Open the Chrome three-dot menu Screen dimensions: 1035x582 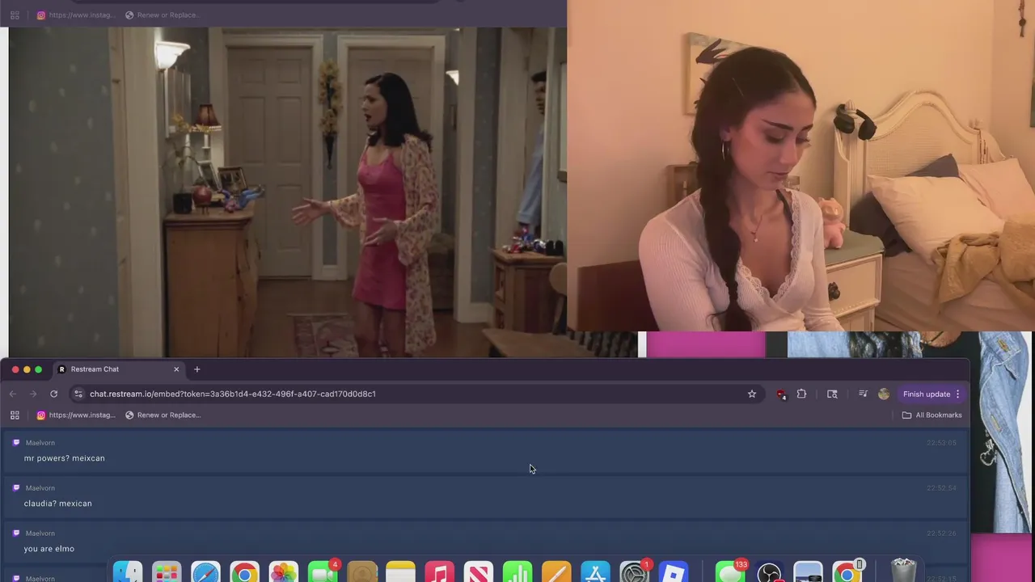(957, 394)
